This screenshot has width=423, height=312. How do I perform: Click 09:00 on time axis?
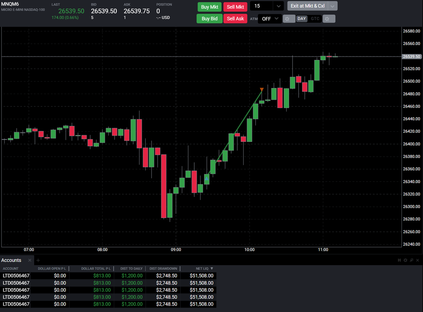(176, 250)
